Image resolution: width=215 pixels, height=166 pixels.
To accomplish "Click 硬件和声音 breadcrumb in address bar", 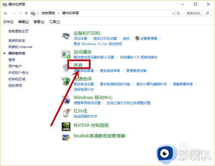I will click(71, 13).
